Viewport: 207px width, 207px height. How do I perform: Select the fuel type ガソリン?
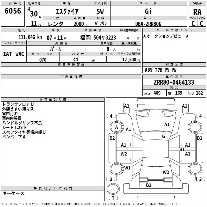point(100,24)
